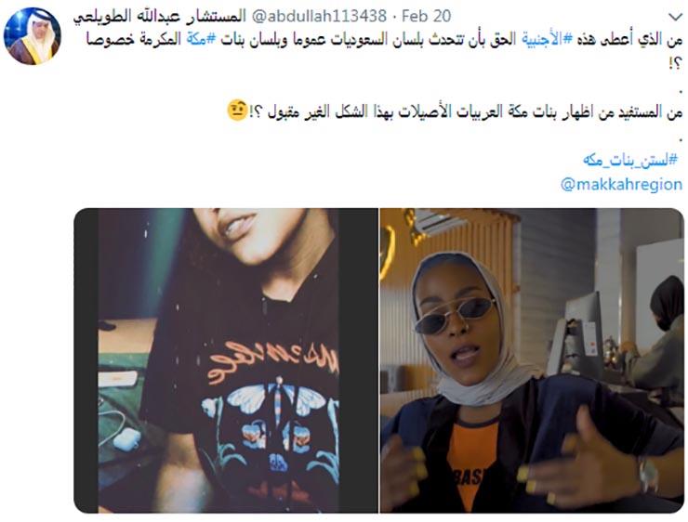
Task: Click the wristwatch in the right photo
Action: 649,474
